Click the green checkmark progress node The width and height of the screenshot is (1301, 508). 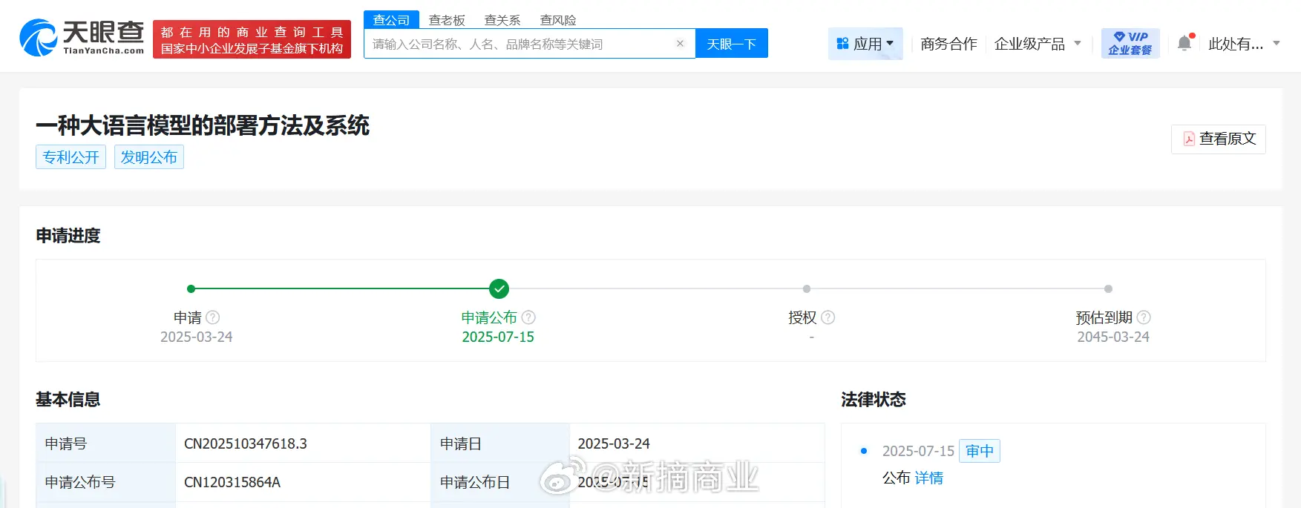click(499, 288)
